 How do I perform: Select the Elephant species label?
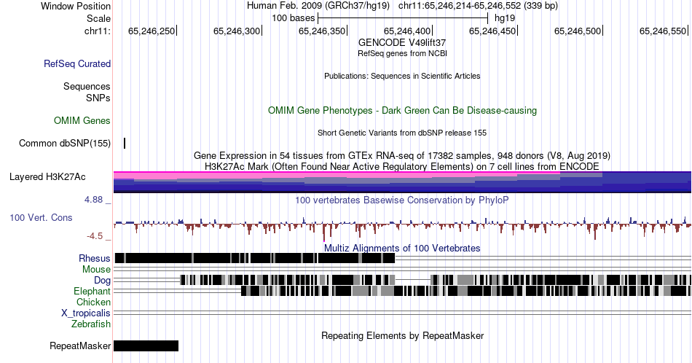92,291
